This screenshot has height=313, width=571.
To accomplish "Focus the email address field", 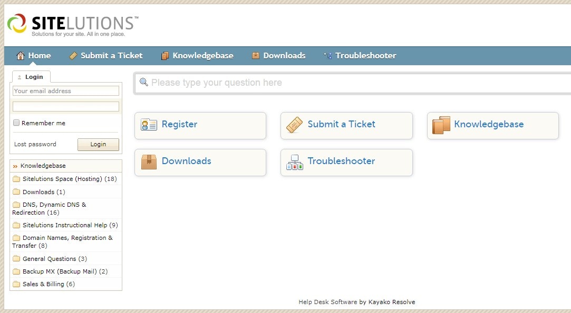I will [x=66, y=91].
